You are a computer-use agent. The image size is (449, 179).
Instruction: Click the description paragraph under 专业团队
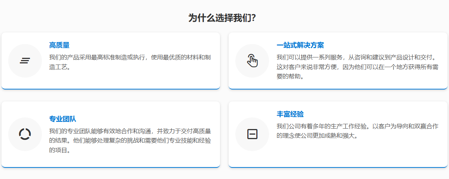pos(130,141)
